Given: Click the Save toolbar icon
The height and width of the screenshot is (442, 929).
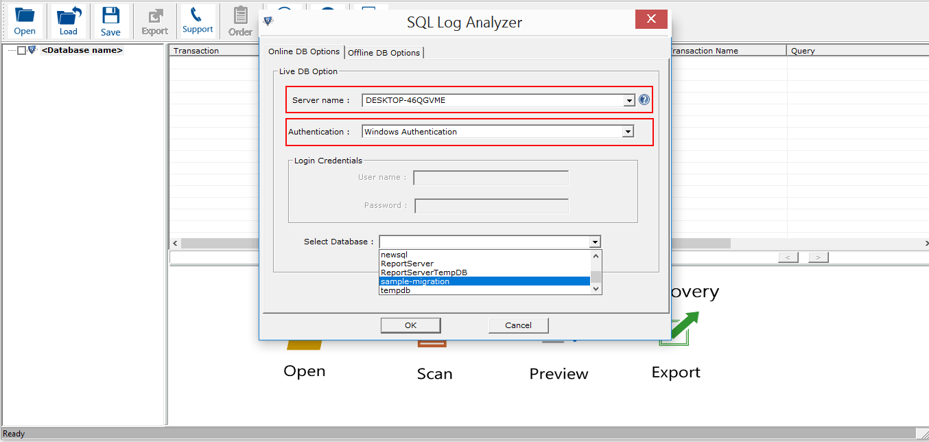Looking at the screenshot, I should tap(110, 21).
